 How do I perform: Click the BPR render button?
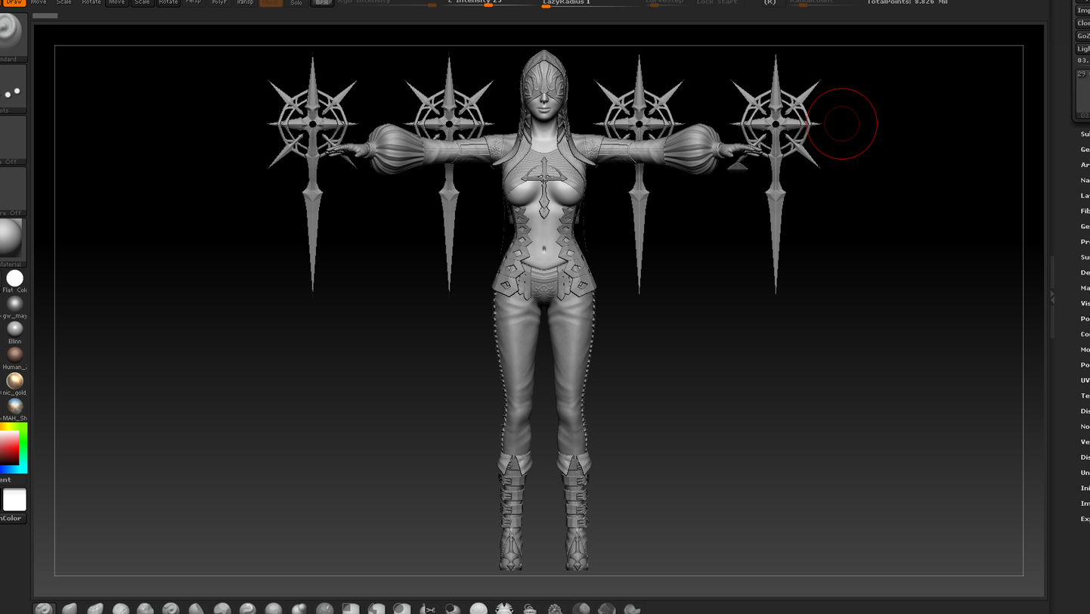coord(323,2)
